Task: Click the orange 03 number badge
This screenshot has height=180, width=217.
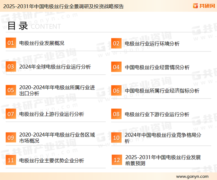Action: coord(11,67)
